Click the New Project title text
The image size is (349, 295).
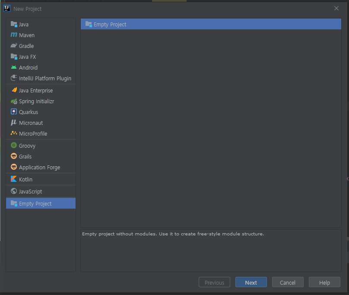pyautogui.click(x=27, y=9)
